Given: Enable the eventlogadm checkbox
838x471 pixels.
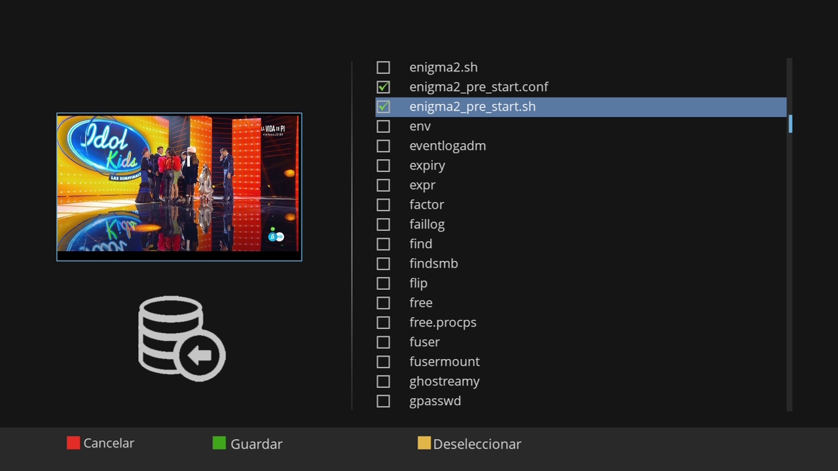Looking at the screenshot, I should coord(383,146).
